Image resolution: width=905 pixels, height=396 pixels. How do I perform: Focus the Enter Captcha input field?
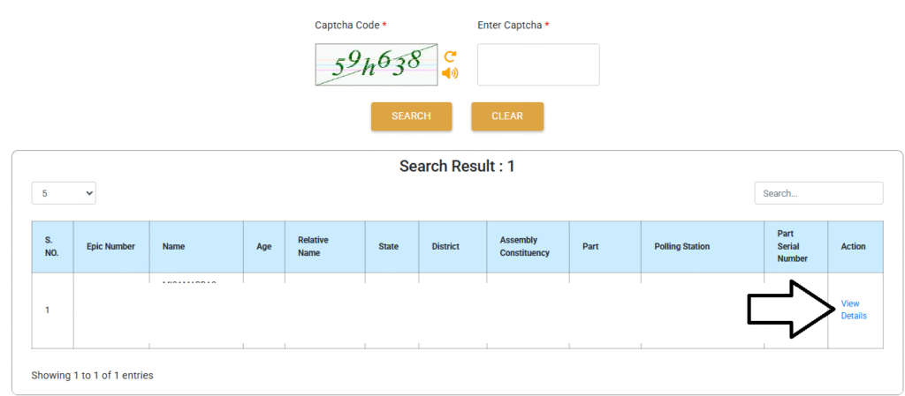(x=538, y=65)
